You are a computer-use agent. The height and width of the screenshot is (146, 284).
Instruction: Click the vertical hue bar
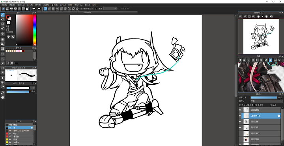[x=35, y=30]
